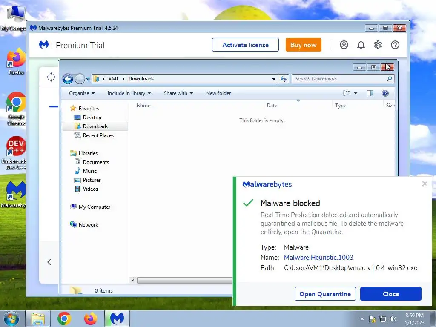Open Documents library
The height and width of the screenshot is (327, 436).
[x=96, y=162]
